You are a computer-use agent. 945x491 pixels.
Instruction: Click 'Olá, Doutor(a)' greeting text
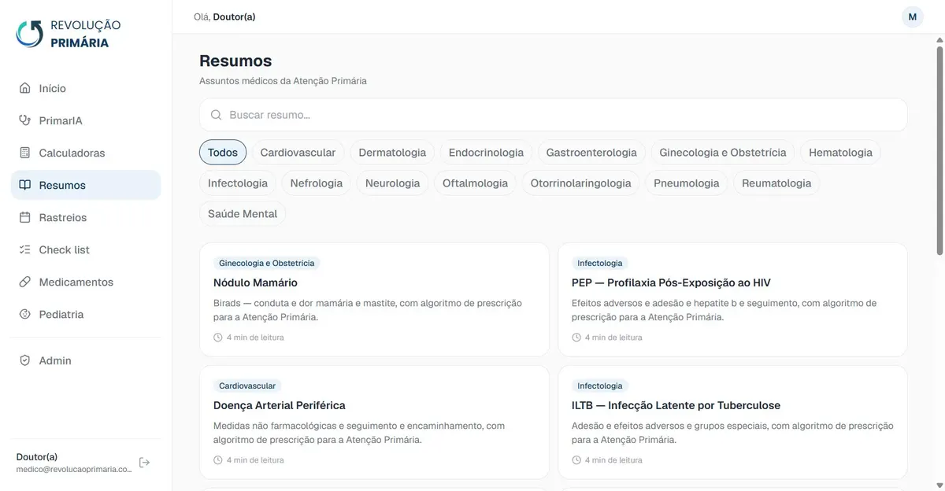click(224, 17)
